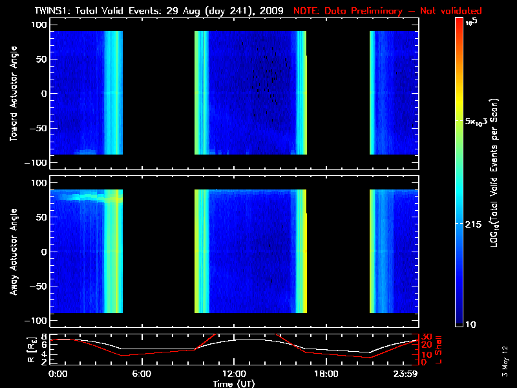
Task: Click the '0' tick of Away Actuator panel
Action: 44,252
